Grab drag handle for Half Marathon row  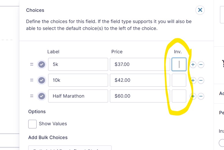click(x=32, y=96)
